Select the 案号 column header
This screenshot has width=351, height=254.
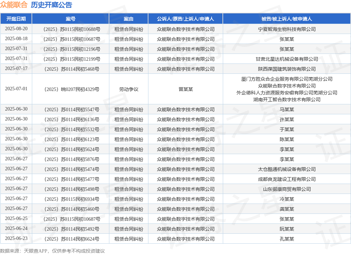(x=71, y=19)
